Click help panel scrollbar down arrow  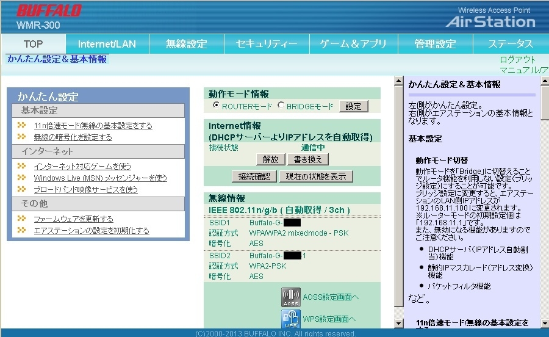click(x=545, y=324)
